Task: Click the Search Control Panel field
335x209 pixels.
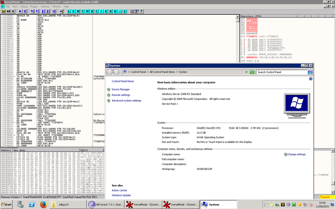Action: pos(281,72)
